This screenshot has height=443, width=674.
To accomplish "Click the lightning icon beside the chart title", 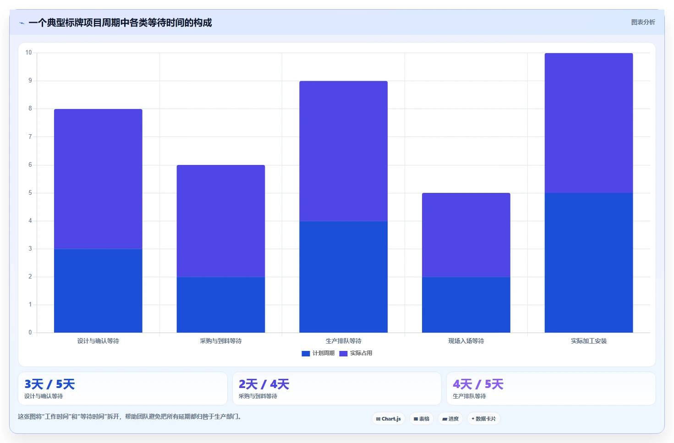I will [x=22, y=23].
